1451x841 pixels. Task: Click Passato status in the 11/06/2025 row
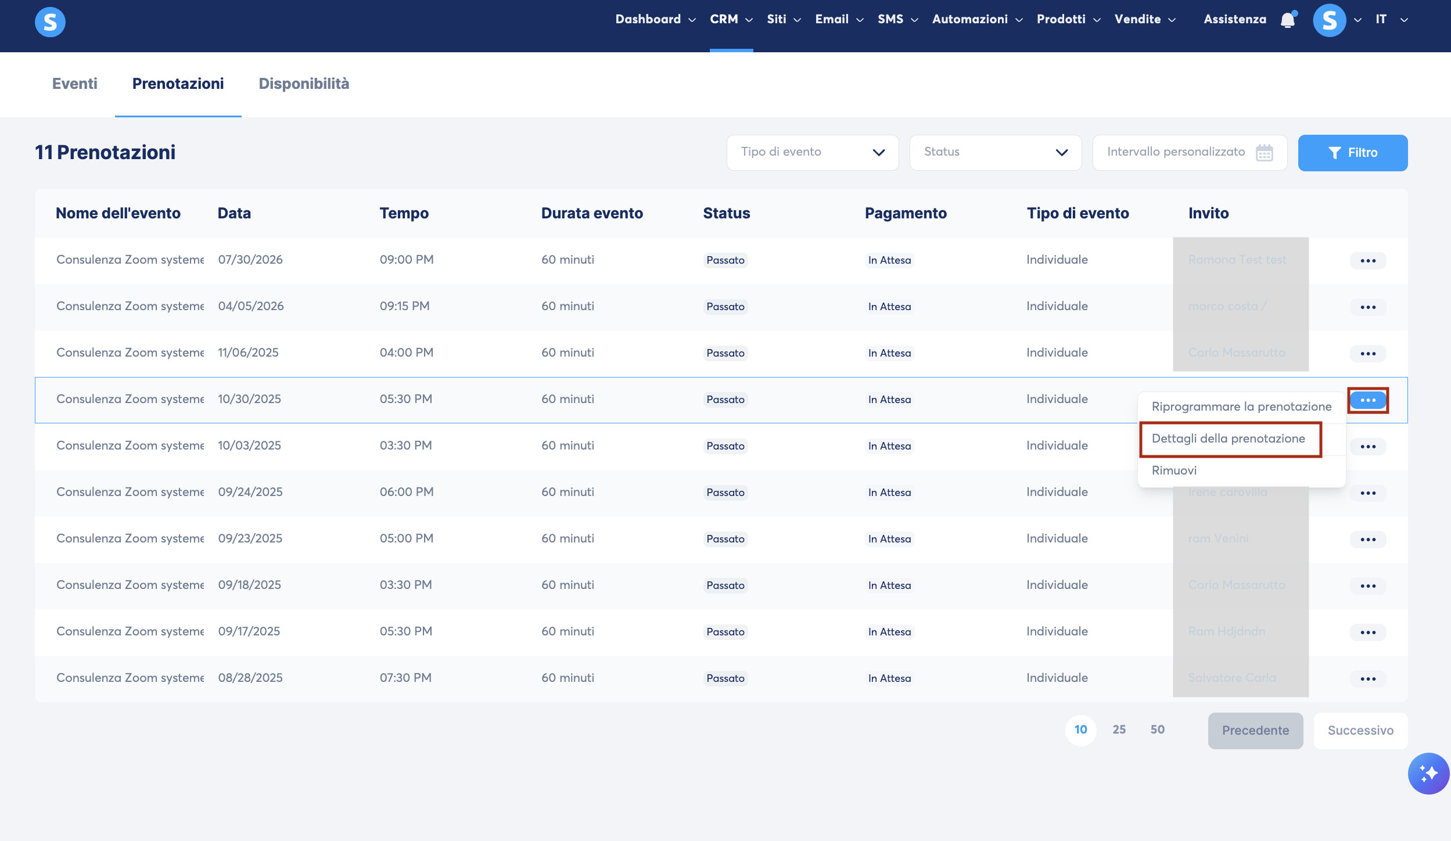[x=725, y=353]
